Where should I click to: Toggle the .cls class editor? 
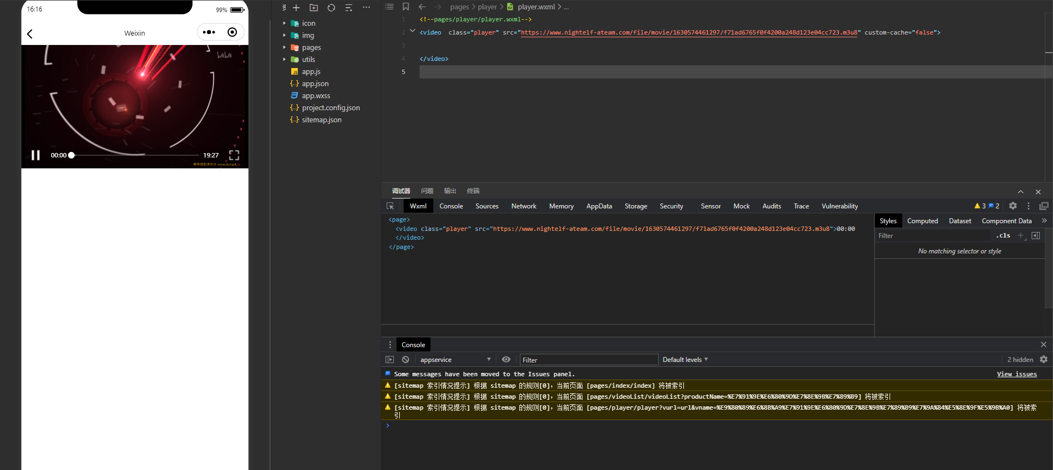click(x=1003, y=236)
